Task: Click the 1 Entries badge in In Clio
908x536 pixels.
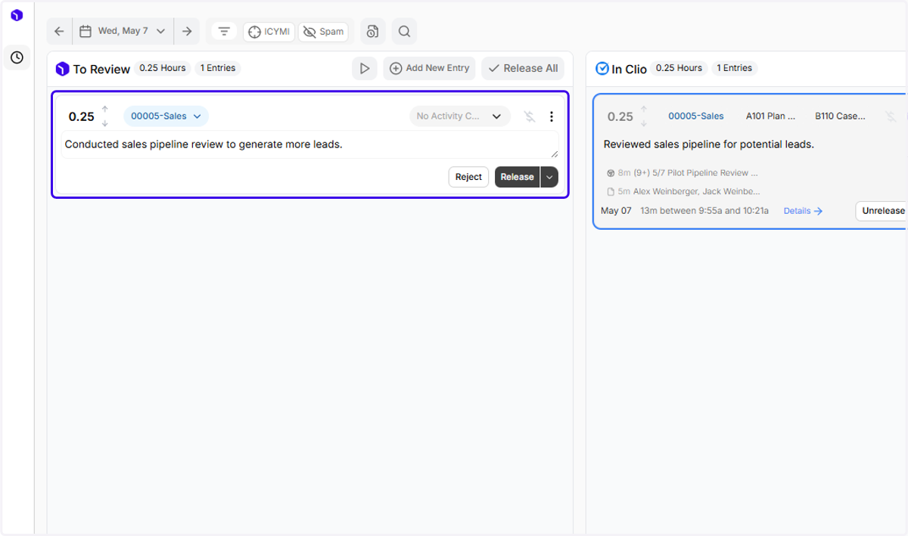Action: coord(734,68)
